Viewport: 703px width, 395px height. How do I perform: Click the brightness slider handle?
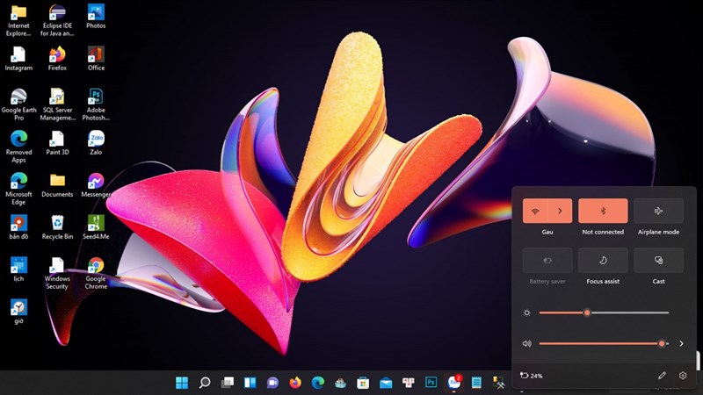tap(587, 312)
